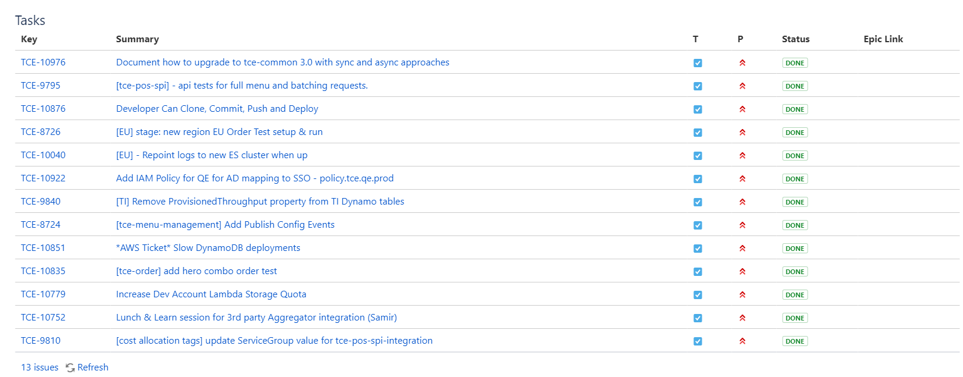Click the Key column header
Viewport: 963px width, 377px height.
pos(29,39)
